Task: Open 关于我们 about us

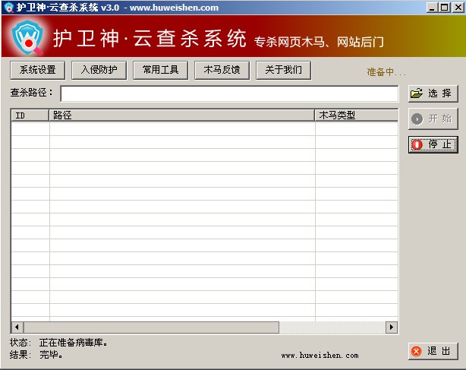Action: (284, 70)
